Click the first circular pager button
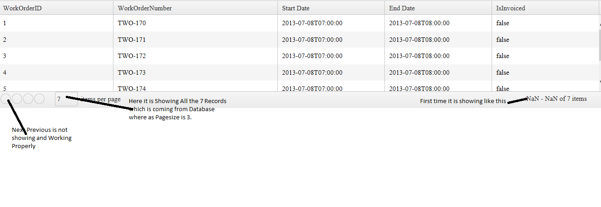The width and height of the screenshot is (601, 207). [x=6, y=99]
